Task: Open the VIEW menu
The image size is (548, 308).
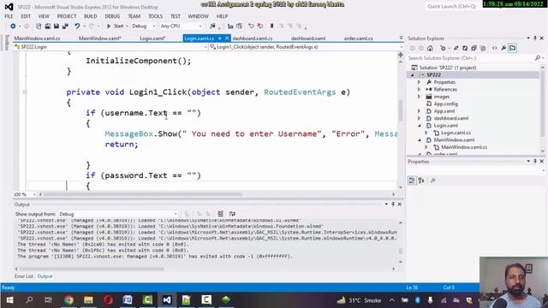Action: (x=44, y=16)
